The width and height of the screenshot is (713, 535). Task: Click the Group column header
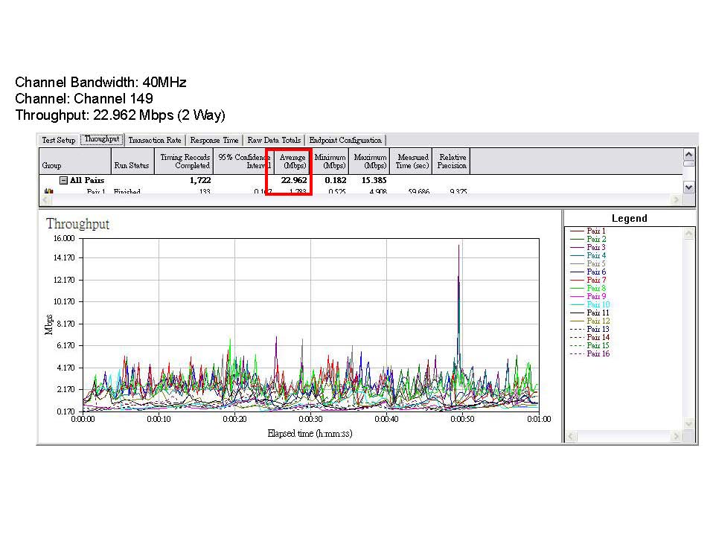[x=75, y=161]
